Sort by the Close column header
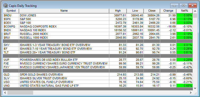This screenshot has width=200, height=97. 152,11
